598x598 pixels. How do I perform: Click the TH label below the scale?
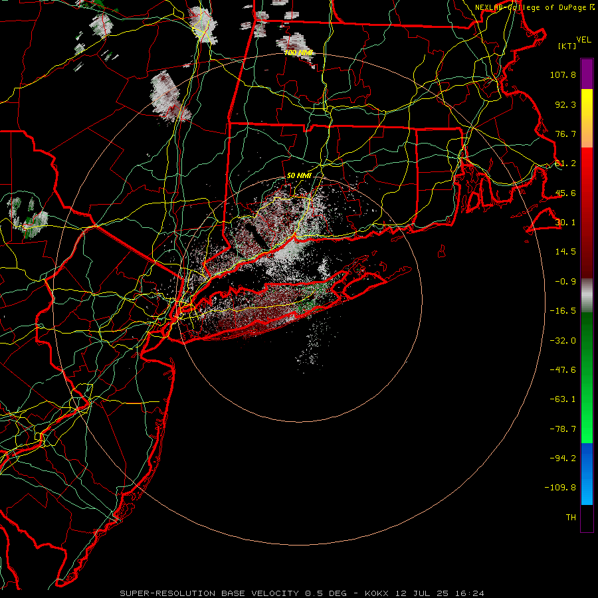(x=571, y=518)
